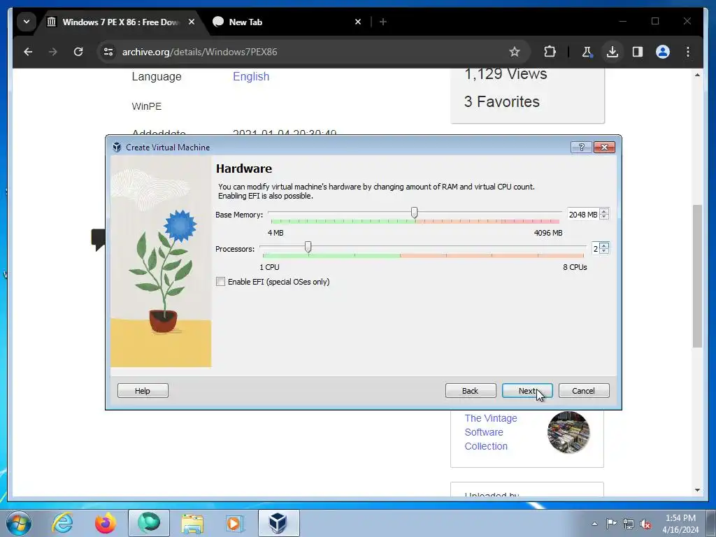Close the Windows 7 PE X 86 tab
Viewport: 716px width, 537px height.
coord(192,22)
